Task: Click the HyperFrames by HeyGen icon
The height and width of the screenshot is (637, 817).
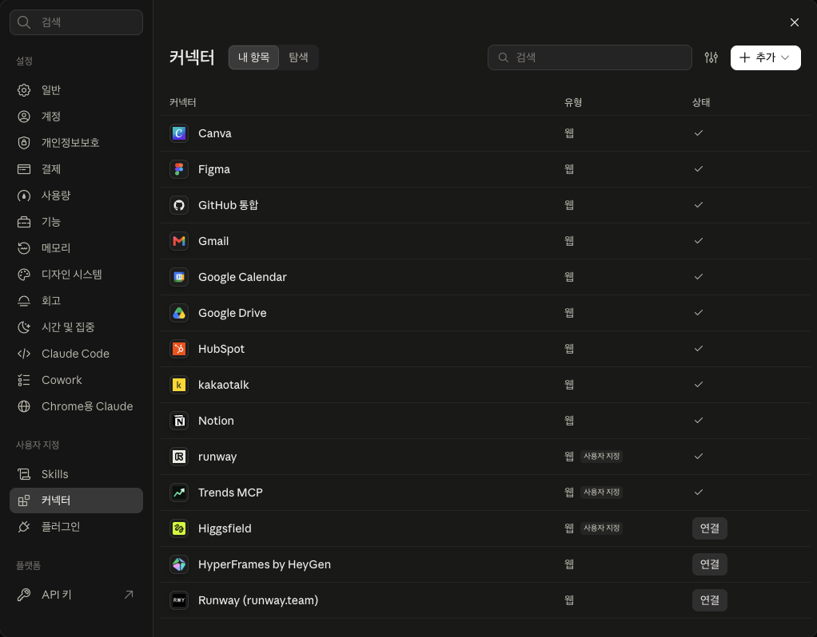Action: coord(179,564)
